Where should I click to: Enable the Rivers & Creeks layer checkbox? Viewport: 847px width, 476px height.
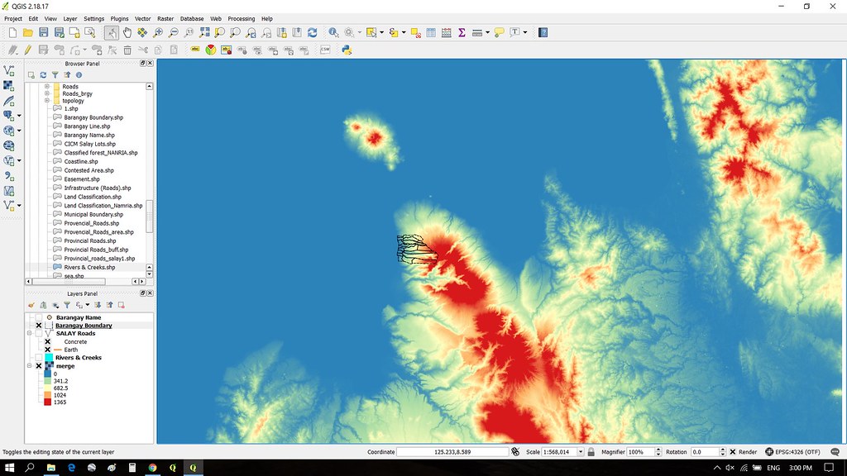coord(39,357)
